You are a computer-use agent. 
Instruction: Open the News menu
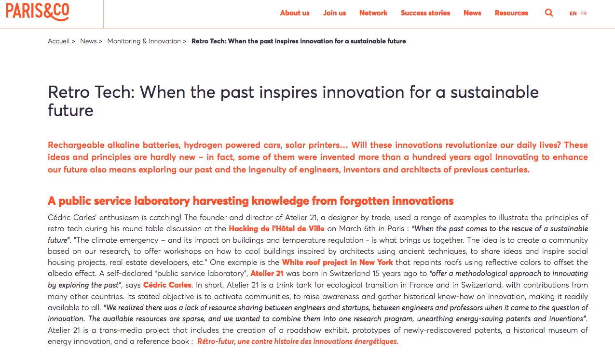[472, 13]
